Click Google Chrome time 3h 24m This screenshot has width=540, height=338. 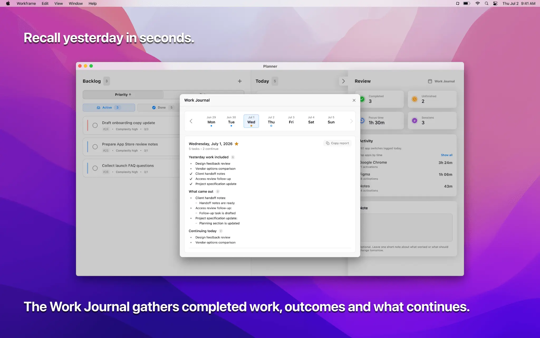tap(445, 163)
